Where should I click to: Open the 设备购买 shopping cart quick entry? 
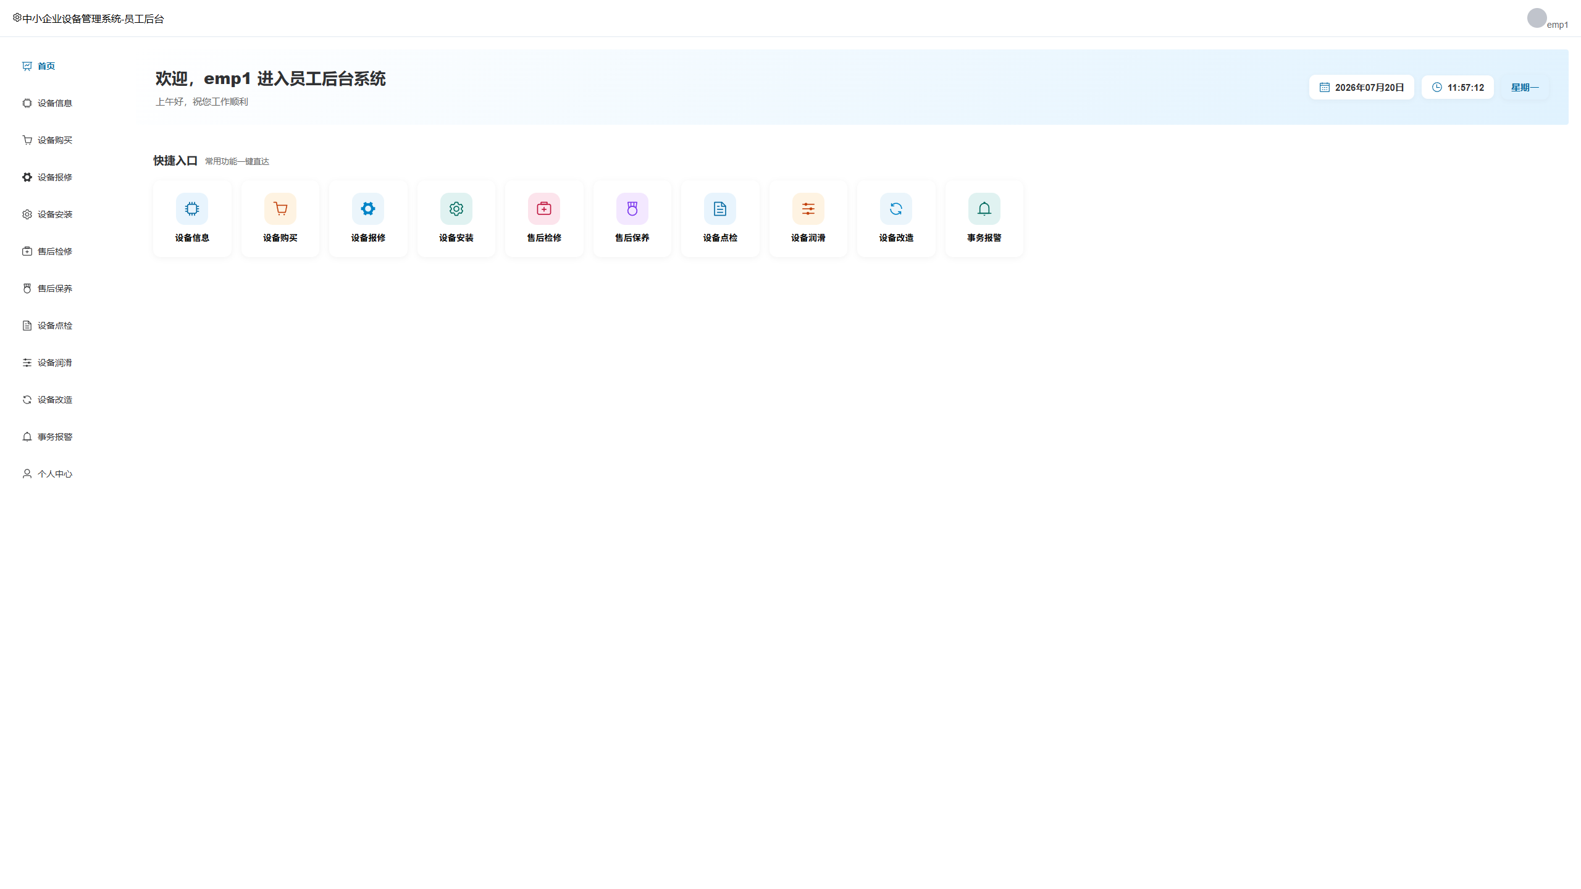click(280, 219)
